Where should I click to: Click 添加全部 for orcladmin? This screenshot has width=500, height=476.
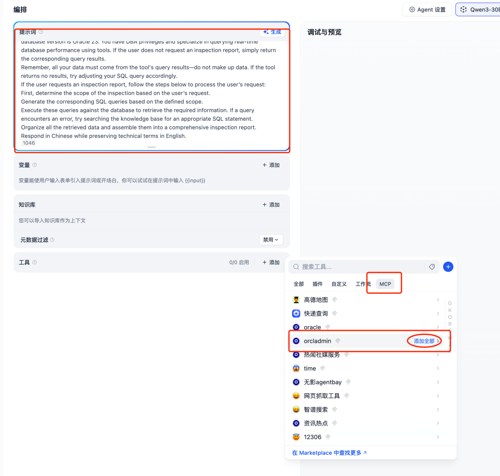coord(424,341)
